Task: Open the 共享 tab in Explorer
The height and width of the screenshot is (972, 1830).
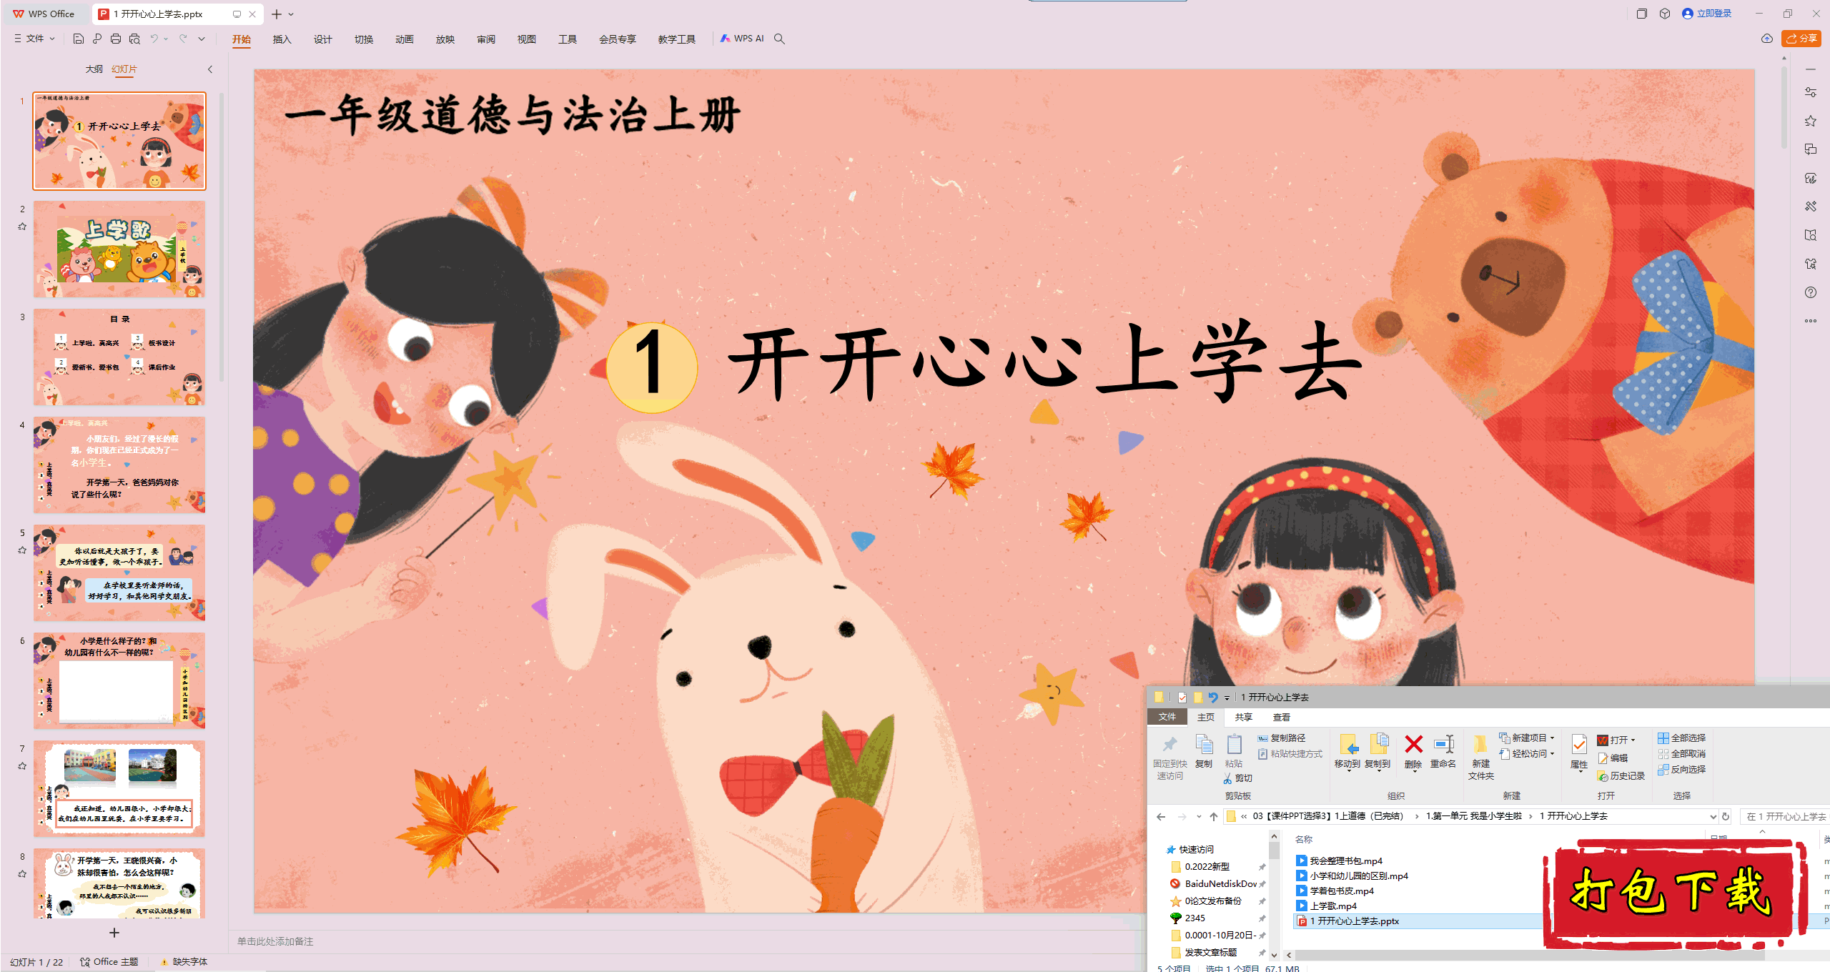Action: click(1243, 717)
